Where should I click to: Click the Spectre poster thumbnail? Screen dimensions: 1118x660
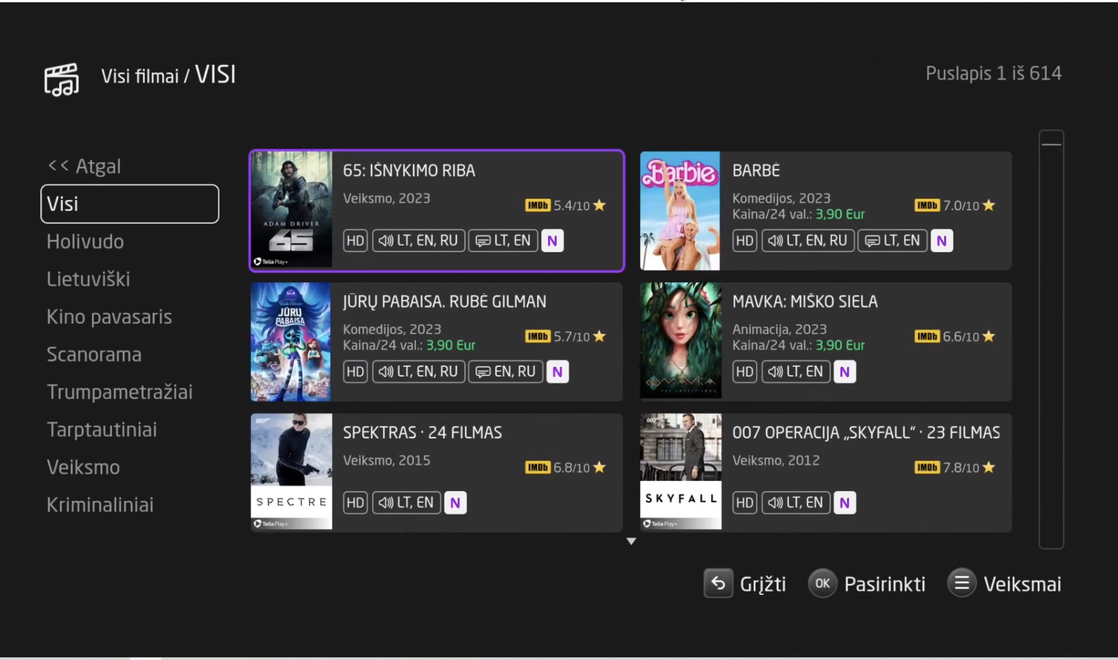[292, 471]
